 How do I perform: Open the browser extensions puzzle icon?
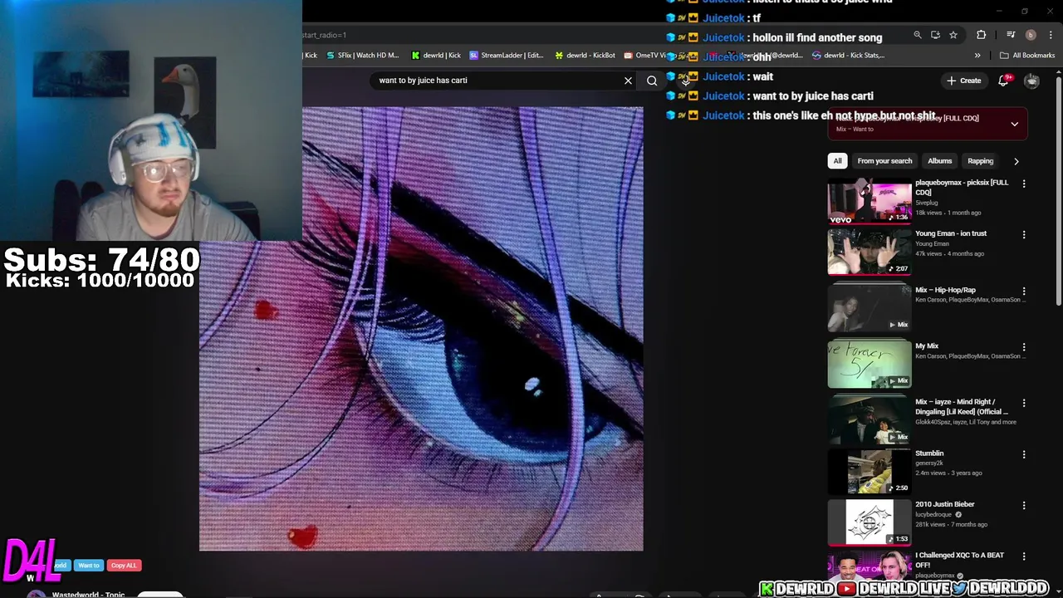(982, 35)
